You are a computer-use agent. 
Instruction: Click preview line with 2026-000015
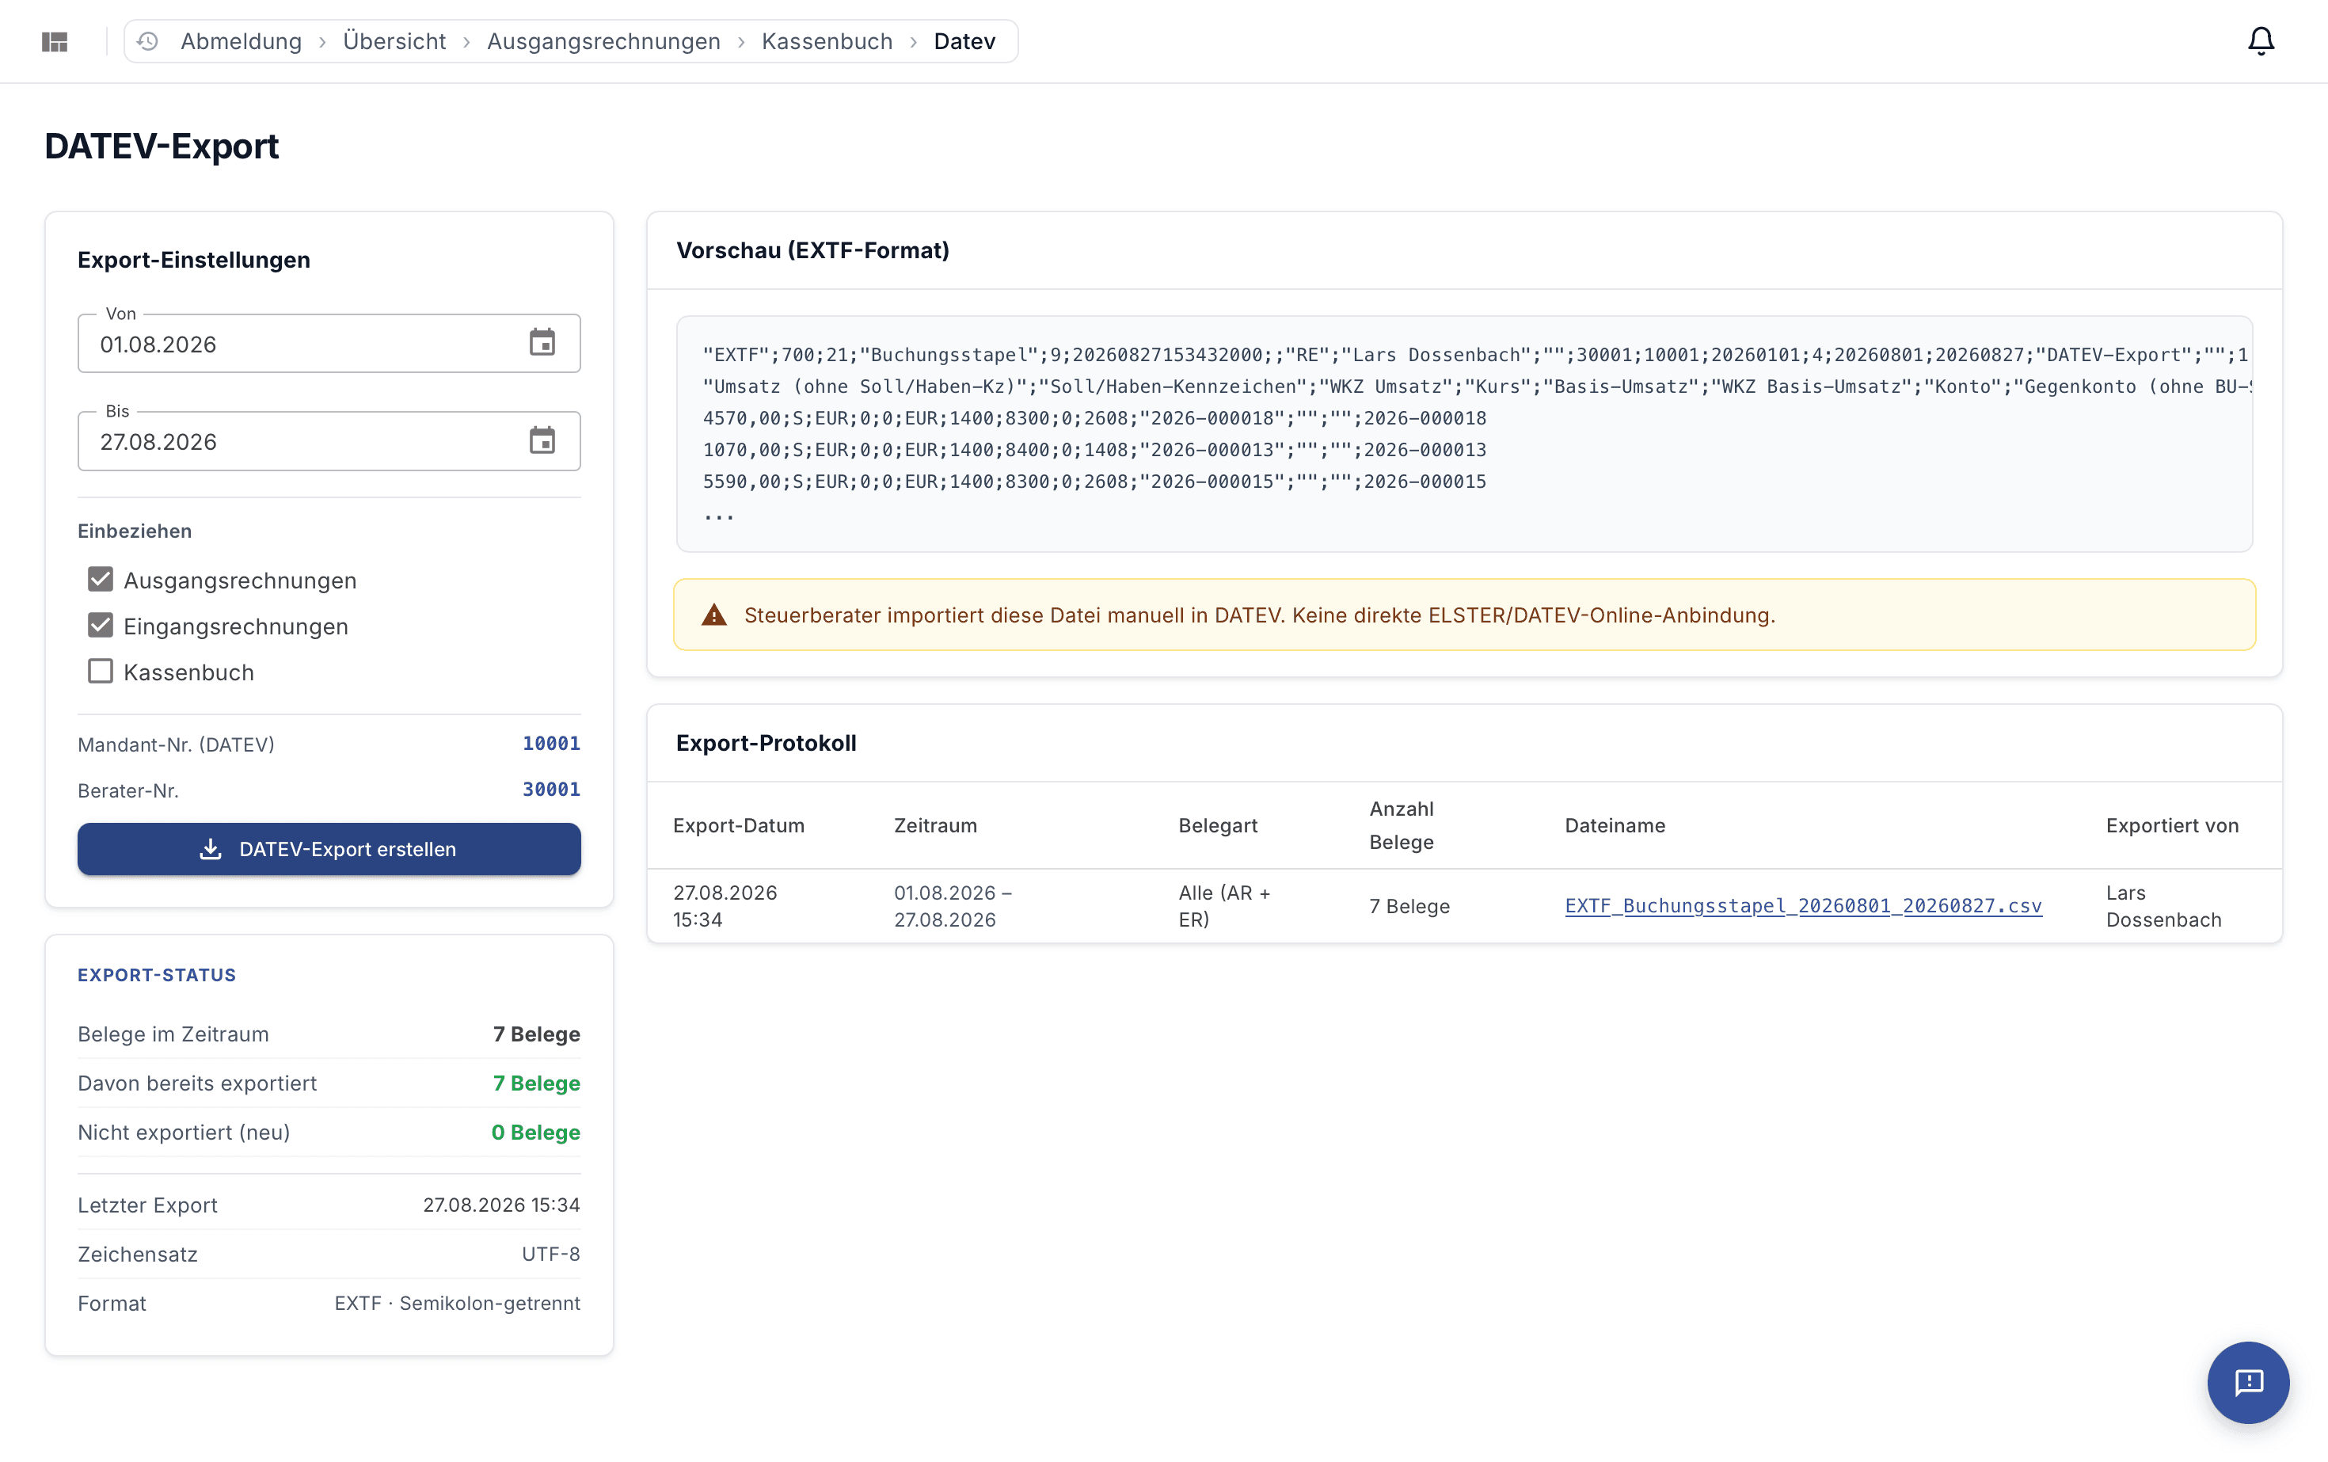click(1094, 482)
